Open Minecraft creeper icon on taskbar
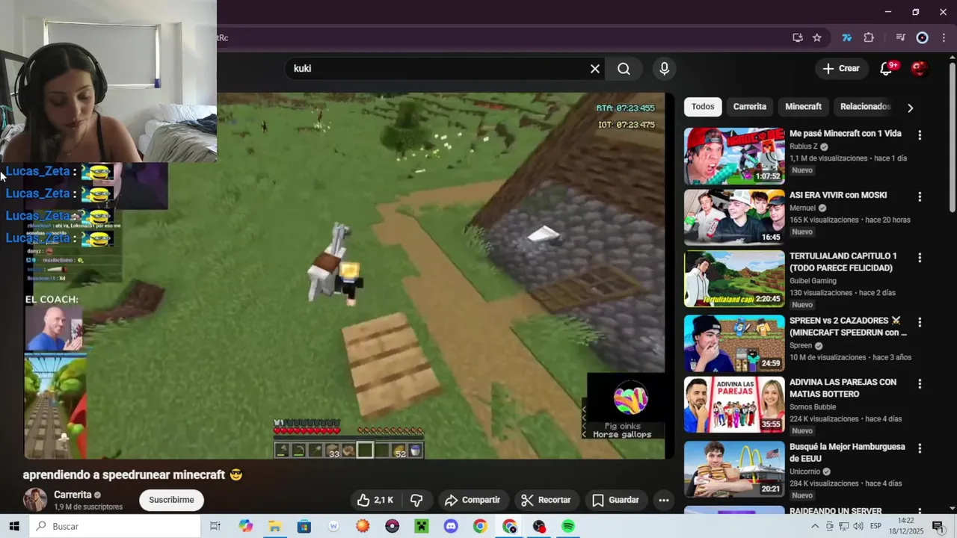This screenshot has height=538, width=957. [422, 526]
